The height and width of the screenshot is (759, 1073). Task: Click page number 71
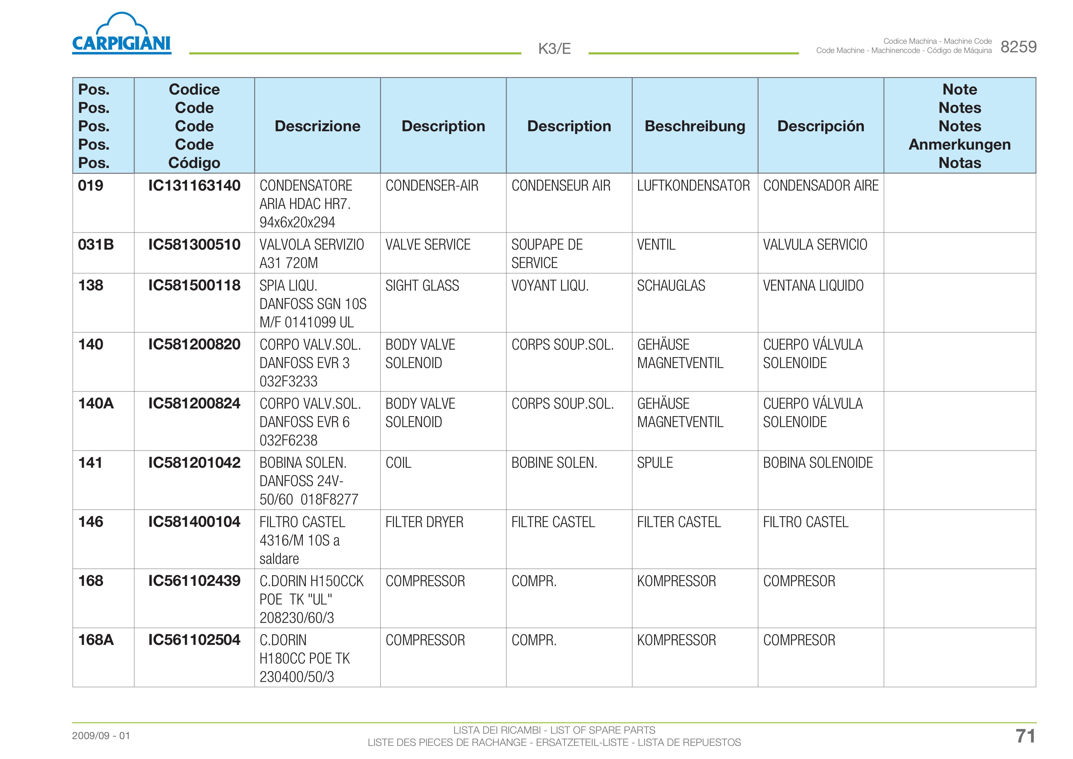pyautogui.click(x=1025, y=736)
